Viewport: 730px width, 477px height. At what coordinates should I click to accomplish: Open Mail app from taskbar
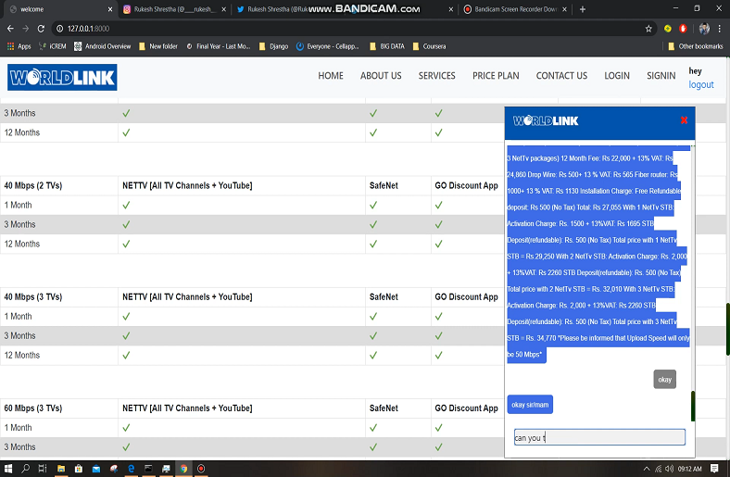coord(96,469)
